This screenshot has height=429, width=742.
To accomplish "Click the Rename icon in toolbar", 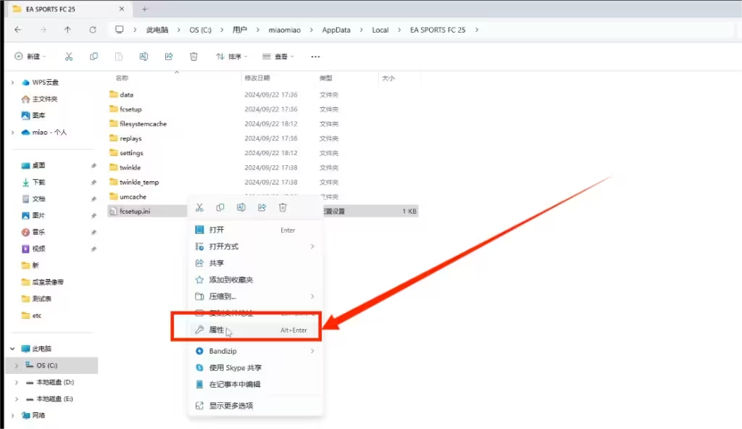I will coord(144,57).
